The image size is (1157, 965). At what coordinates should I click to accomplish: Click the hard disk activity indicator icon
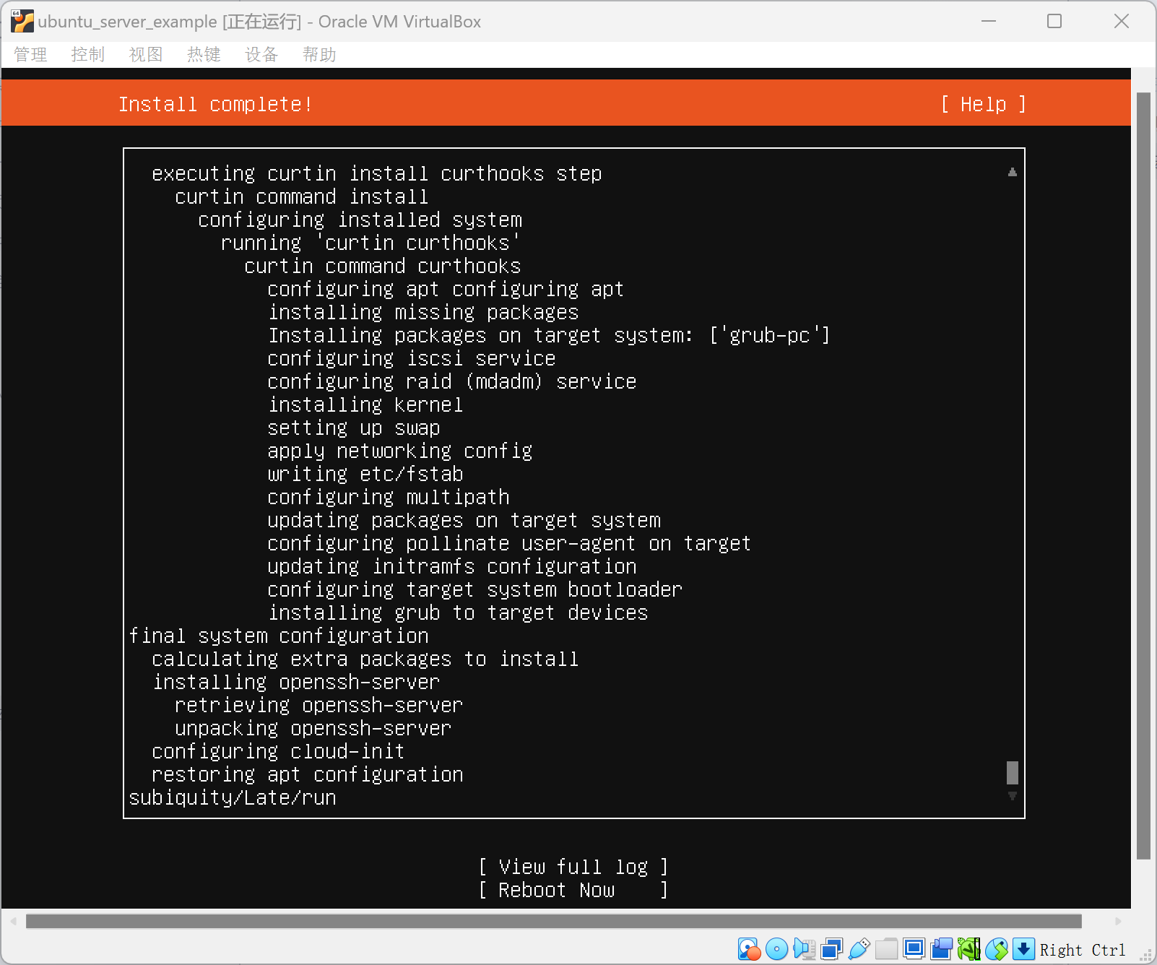tap(749, 949)
